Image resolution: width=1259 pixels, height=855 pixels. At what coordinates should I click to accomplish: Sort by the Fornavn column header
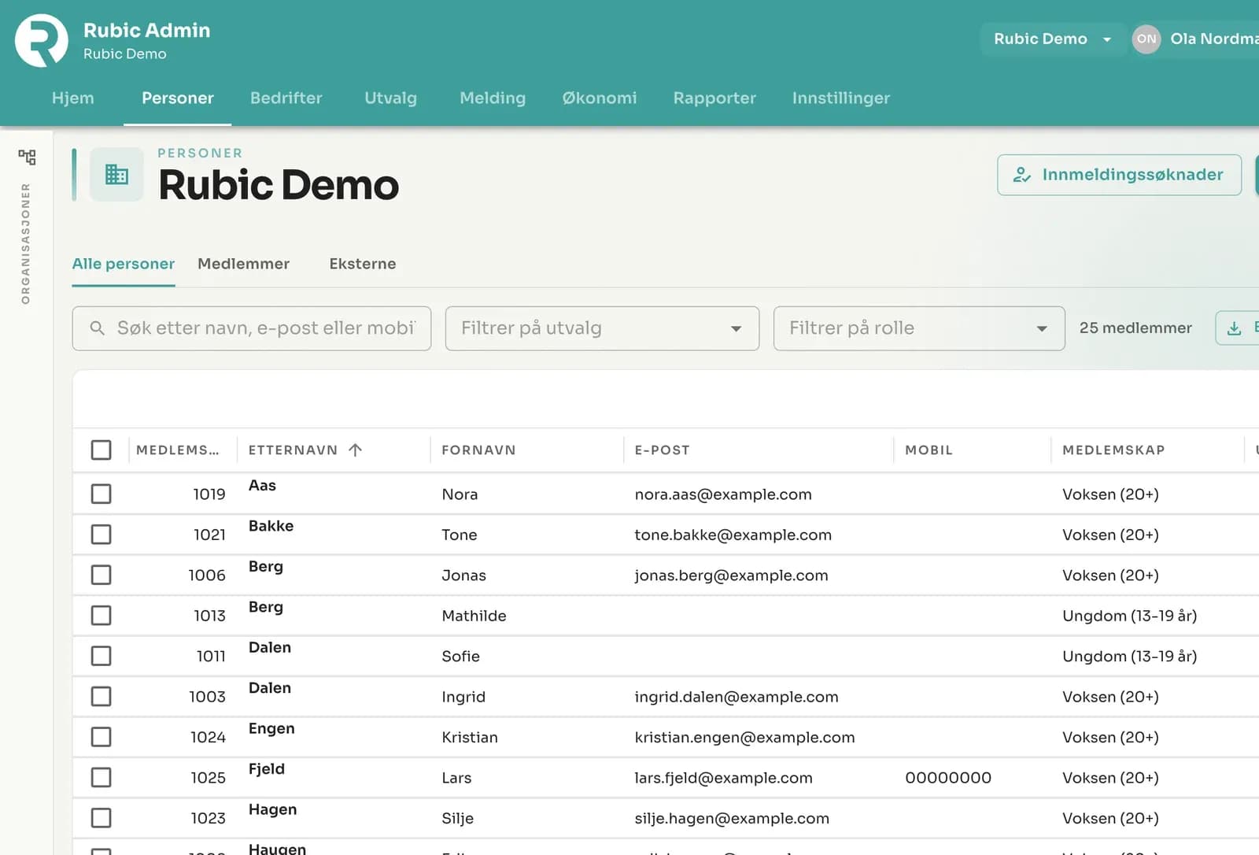(x=478, y=450)
